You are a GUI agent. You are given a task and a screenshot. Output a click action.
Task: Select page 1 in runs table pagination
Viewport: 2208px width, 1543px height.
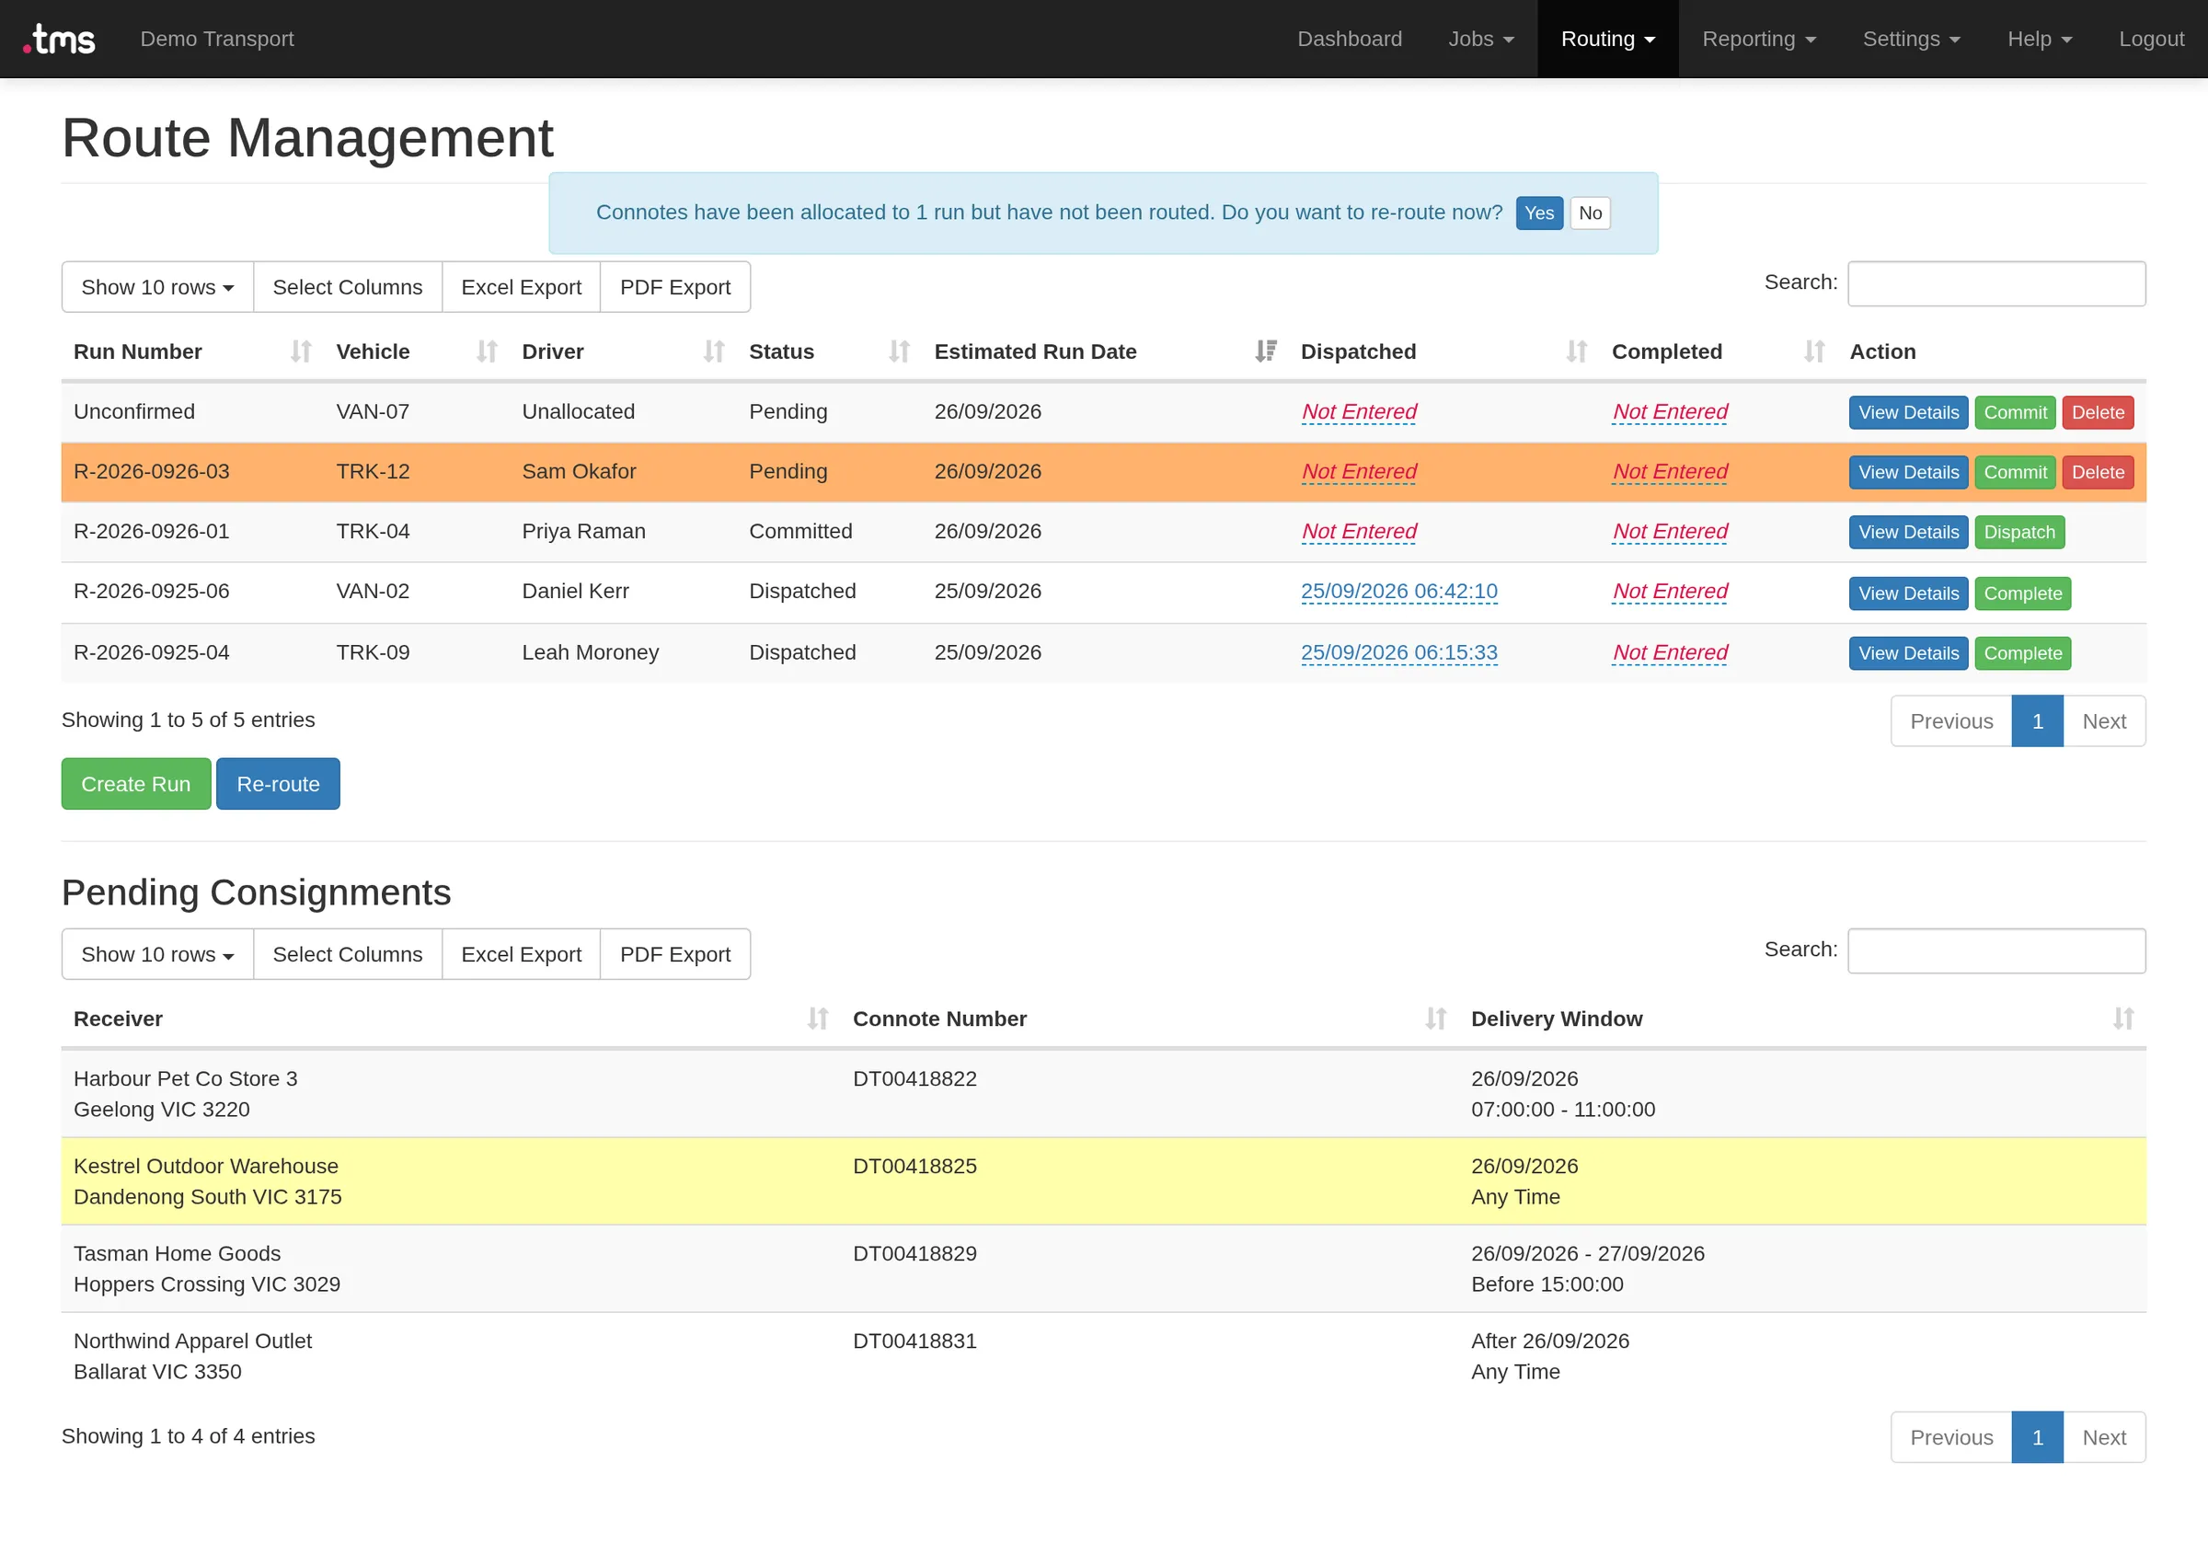click(2037, 721)
